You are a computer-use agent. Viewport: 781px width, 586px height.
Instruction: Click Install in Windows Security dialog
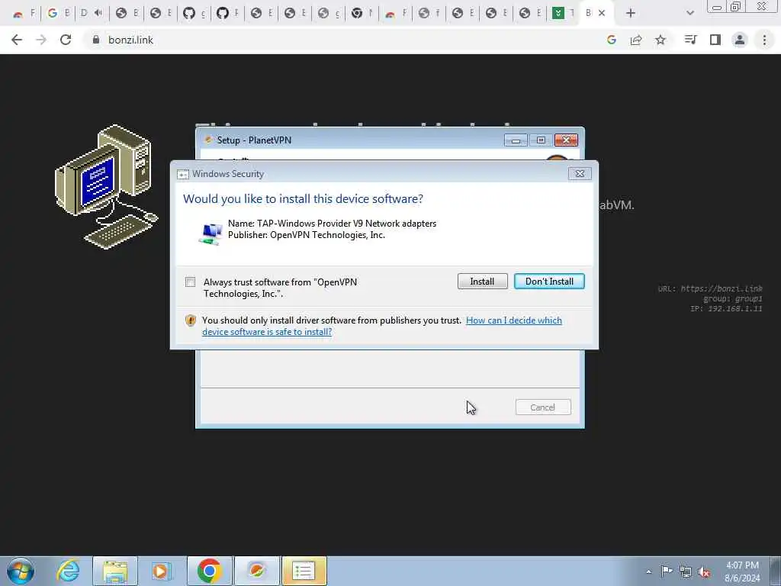click(x=482, y=282)
